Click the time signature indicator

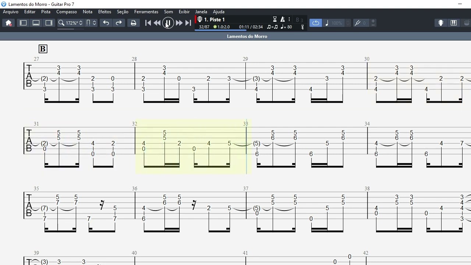[302, 26]
